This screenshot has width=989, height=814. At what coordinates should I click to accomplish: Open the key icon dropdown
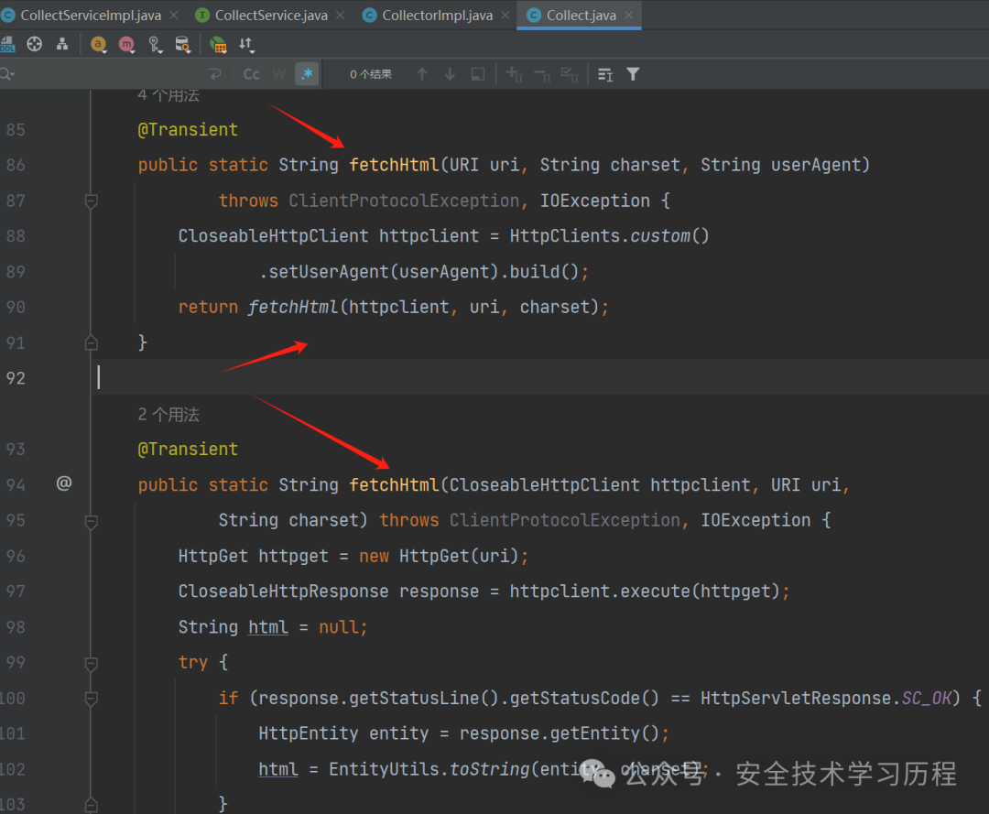[x=155, y=44]
